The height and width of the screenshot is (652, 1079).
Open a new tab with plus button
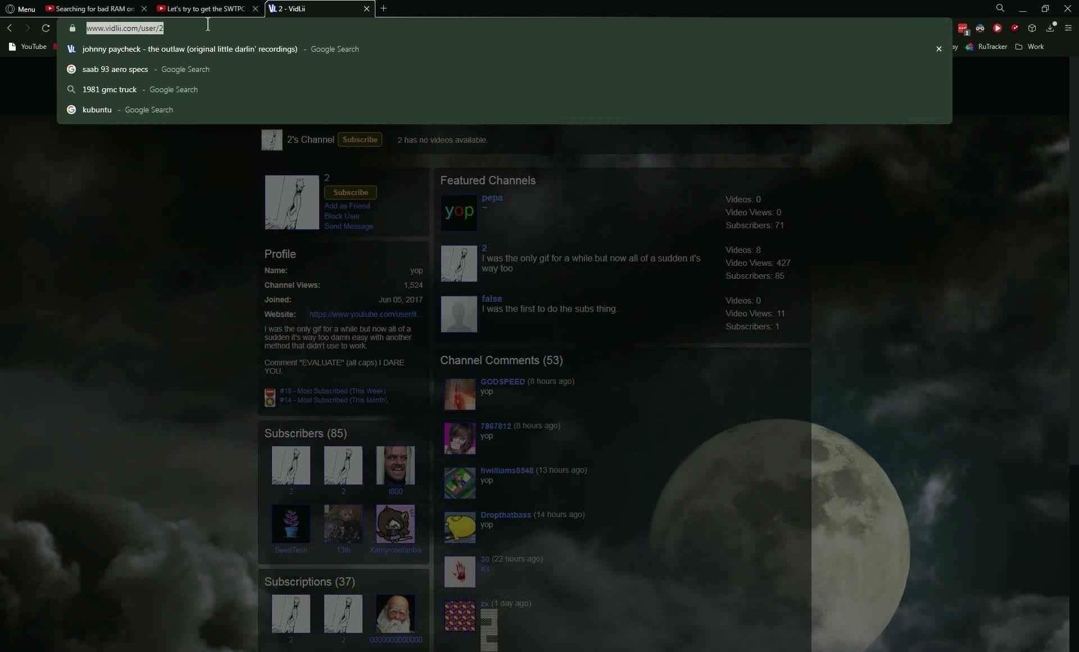point(383,8)
